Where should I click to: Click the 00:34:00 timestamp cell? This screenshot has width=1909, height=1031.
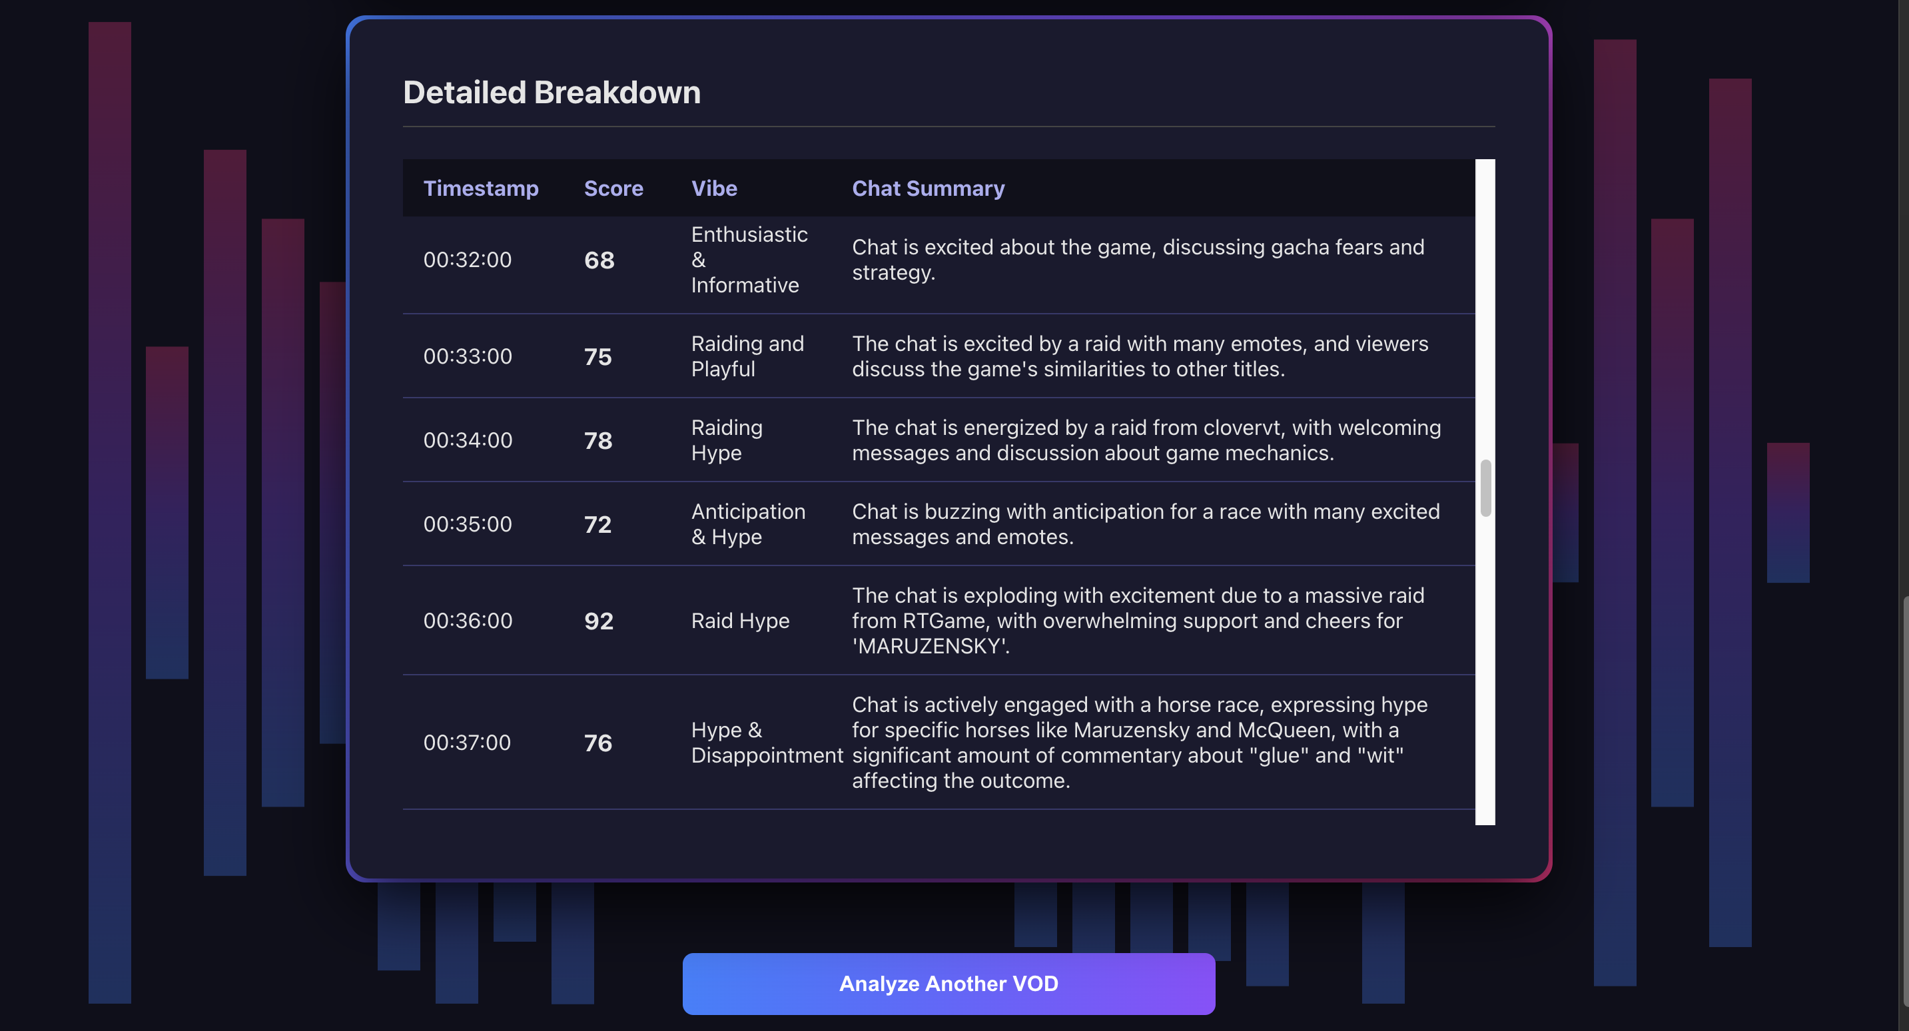coord(467,440)
